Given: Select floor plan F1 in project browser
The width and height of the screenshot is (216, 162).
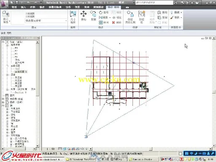Looking at the screenshot, I should 16,48.
